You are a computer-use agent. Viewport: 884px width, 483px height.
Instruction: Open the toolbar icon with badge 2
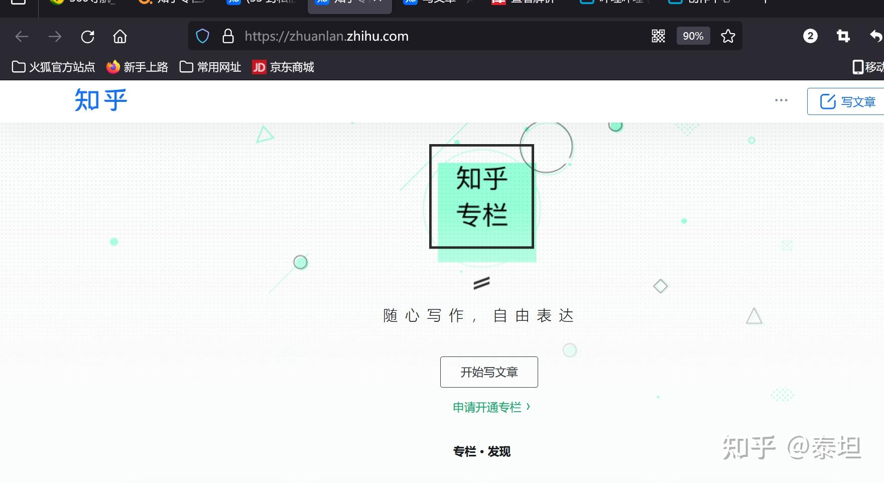click(810, 36)
